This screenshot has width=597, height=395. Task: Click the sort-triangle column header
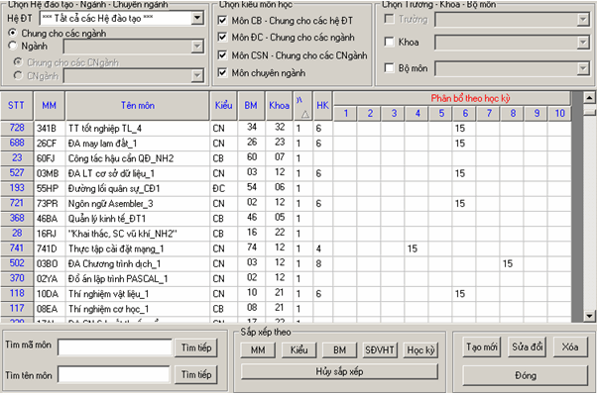pos(302,106)
